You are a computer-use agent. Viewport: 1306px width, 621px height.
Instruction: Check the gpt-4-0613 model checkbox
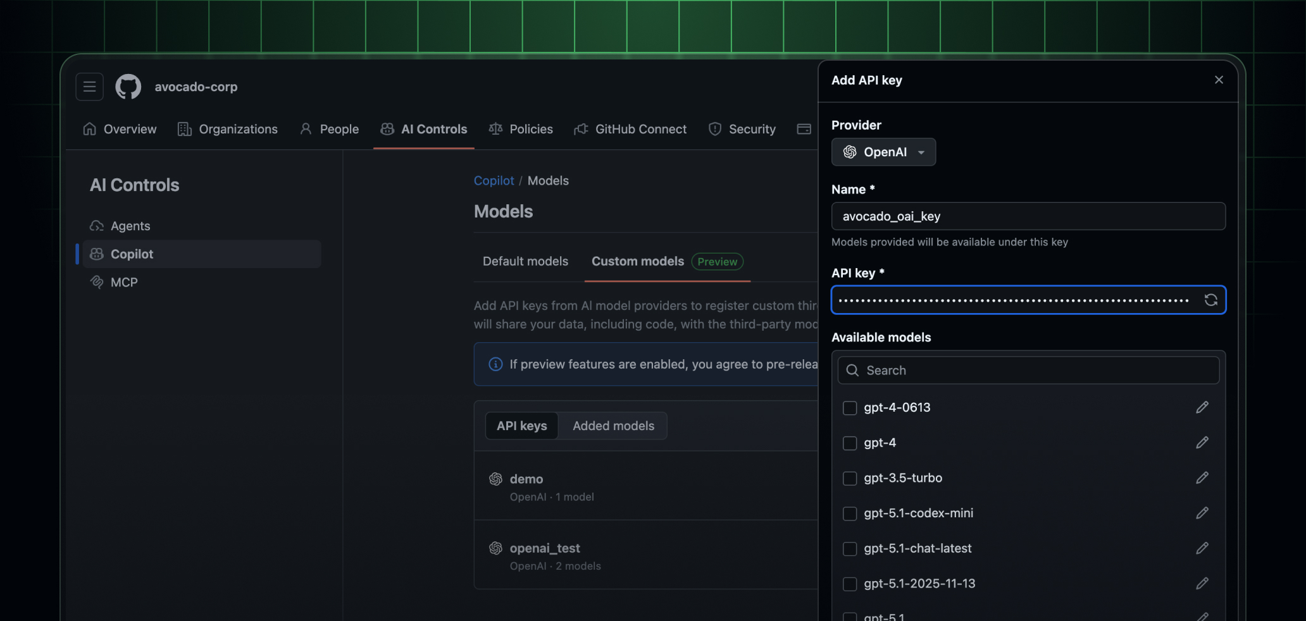click(849, 408)
